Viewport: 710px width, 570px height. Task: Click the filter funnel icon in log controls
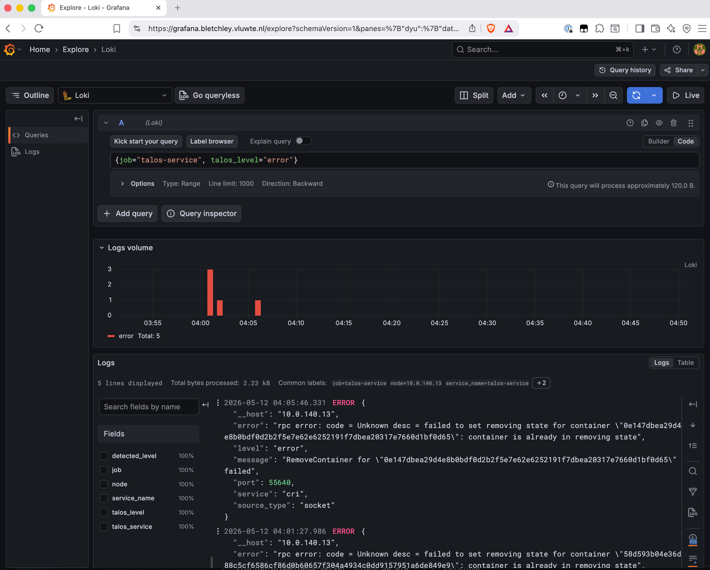click(693, 492)
